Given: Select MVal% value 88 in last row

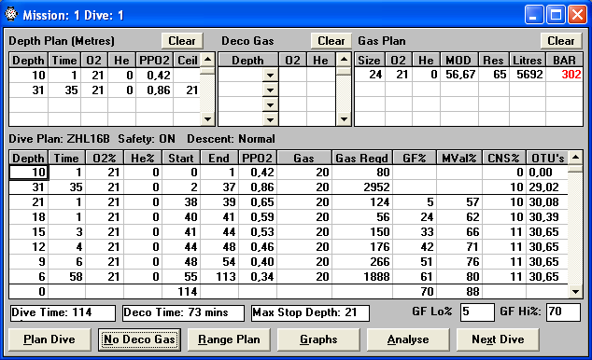Looking at the screenshot, I should pos(459,291).
